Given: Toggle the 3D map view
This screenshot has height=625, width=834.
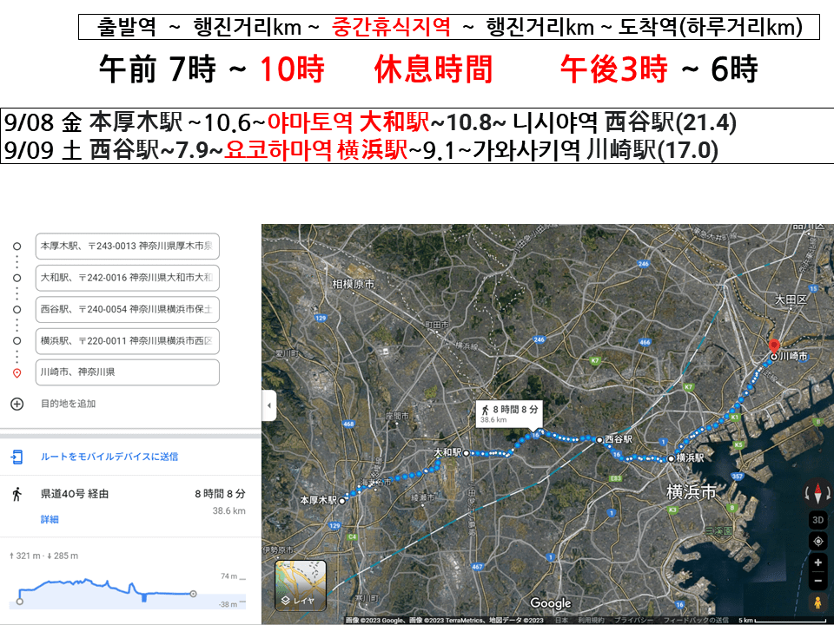Looking at the screenshot, I should 817,519.
